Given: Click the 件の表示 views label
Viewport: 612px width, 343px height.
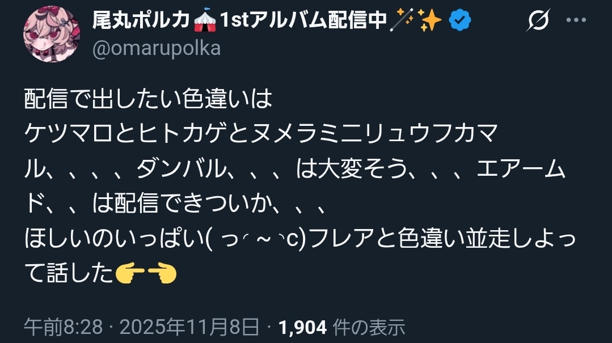Looking at the screenshot, I should click(x=369, y=327).
